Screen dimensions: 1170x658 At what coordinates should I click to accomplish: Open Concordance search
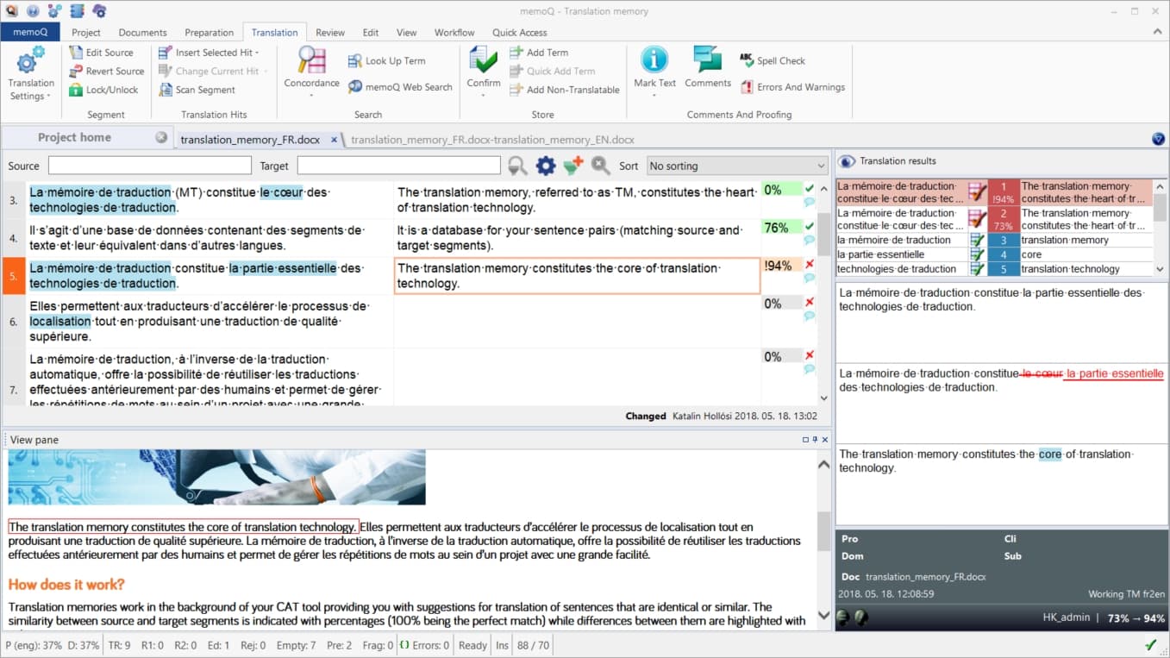pyautogui.click(x=311, y=67)
